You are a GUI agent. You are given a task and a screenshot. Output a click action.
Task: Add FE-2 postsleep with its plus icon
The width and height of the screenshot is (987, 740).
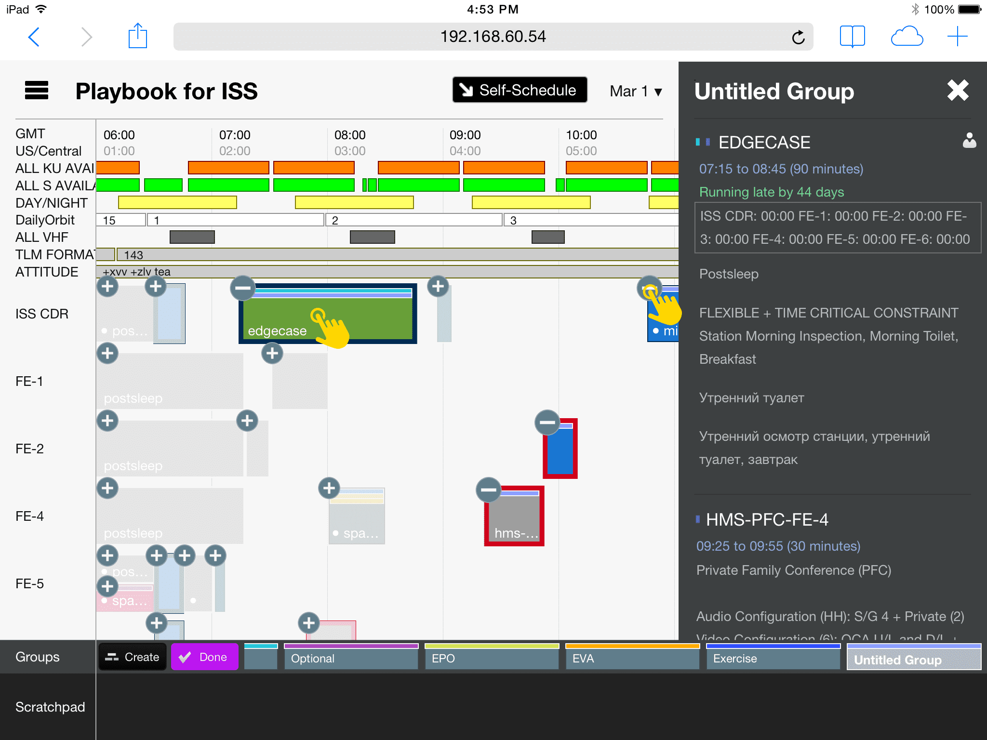(x=107, y=421)
